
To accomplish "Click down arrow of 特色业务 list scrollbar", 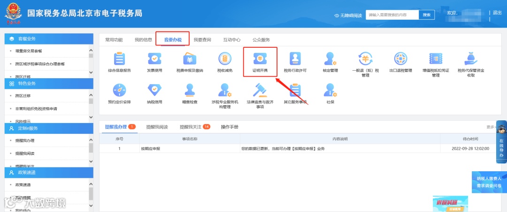I will click(91, 117).
